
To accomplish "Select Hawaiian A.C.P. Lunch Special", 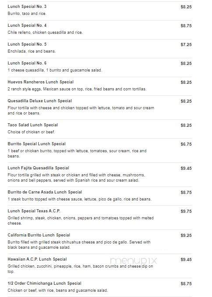I will coord(37,259).
